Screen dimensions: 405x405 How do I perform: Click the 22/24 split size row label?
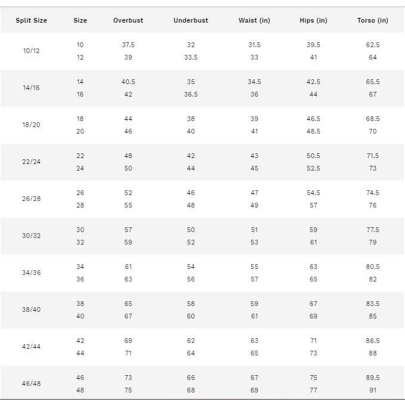click(32, 162)
